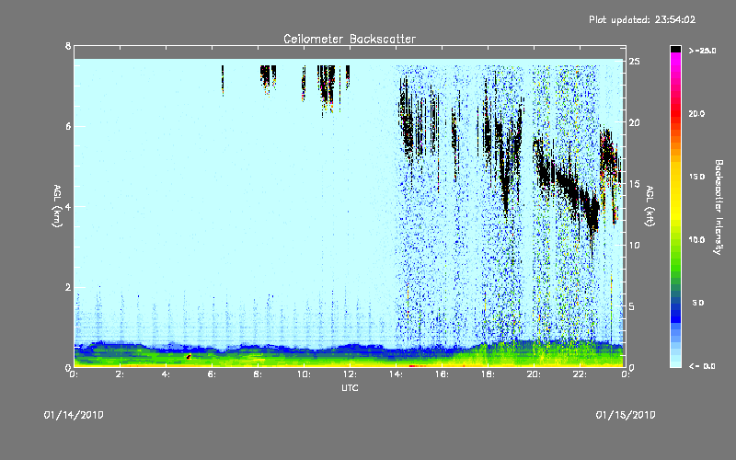This screenshot has height=460, width=736.
Task: Click the '18:' hour label on time axis
Action: point(489,374)
